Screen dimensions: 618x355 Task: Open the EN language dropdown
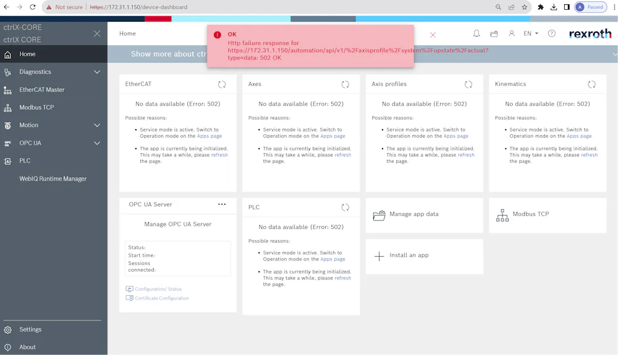click(x=530, y=33)
